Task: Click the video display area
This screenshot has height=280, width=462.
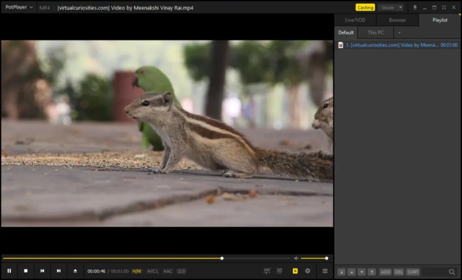Action: tap(167, 133)
